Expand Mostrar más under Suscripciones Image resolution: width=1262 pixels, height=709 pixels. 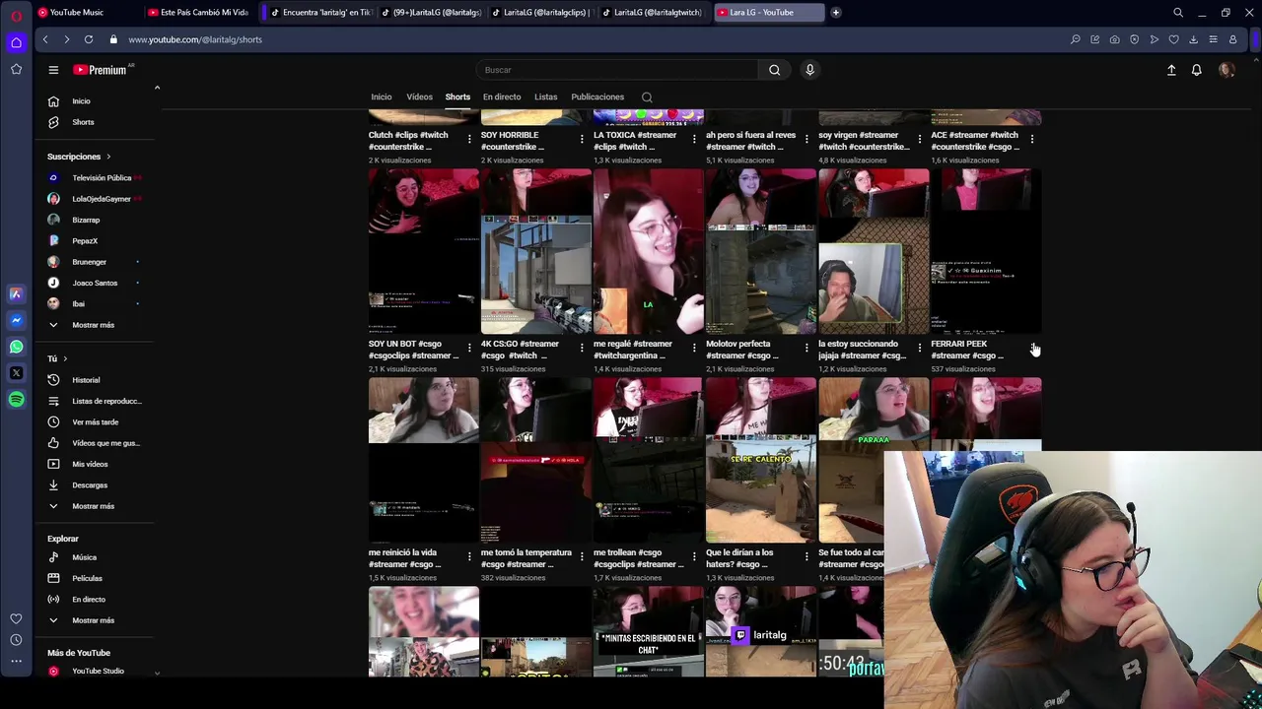pos(93,325)
